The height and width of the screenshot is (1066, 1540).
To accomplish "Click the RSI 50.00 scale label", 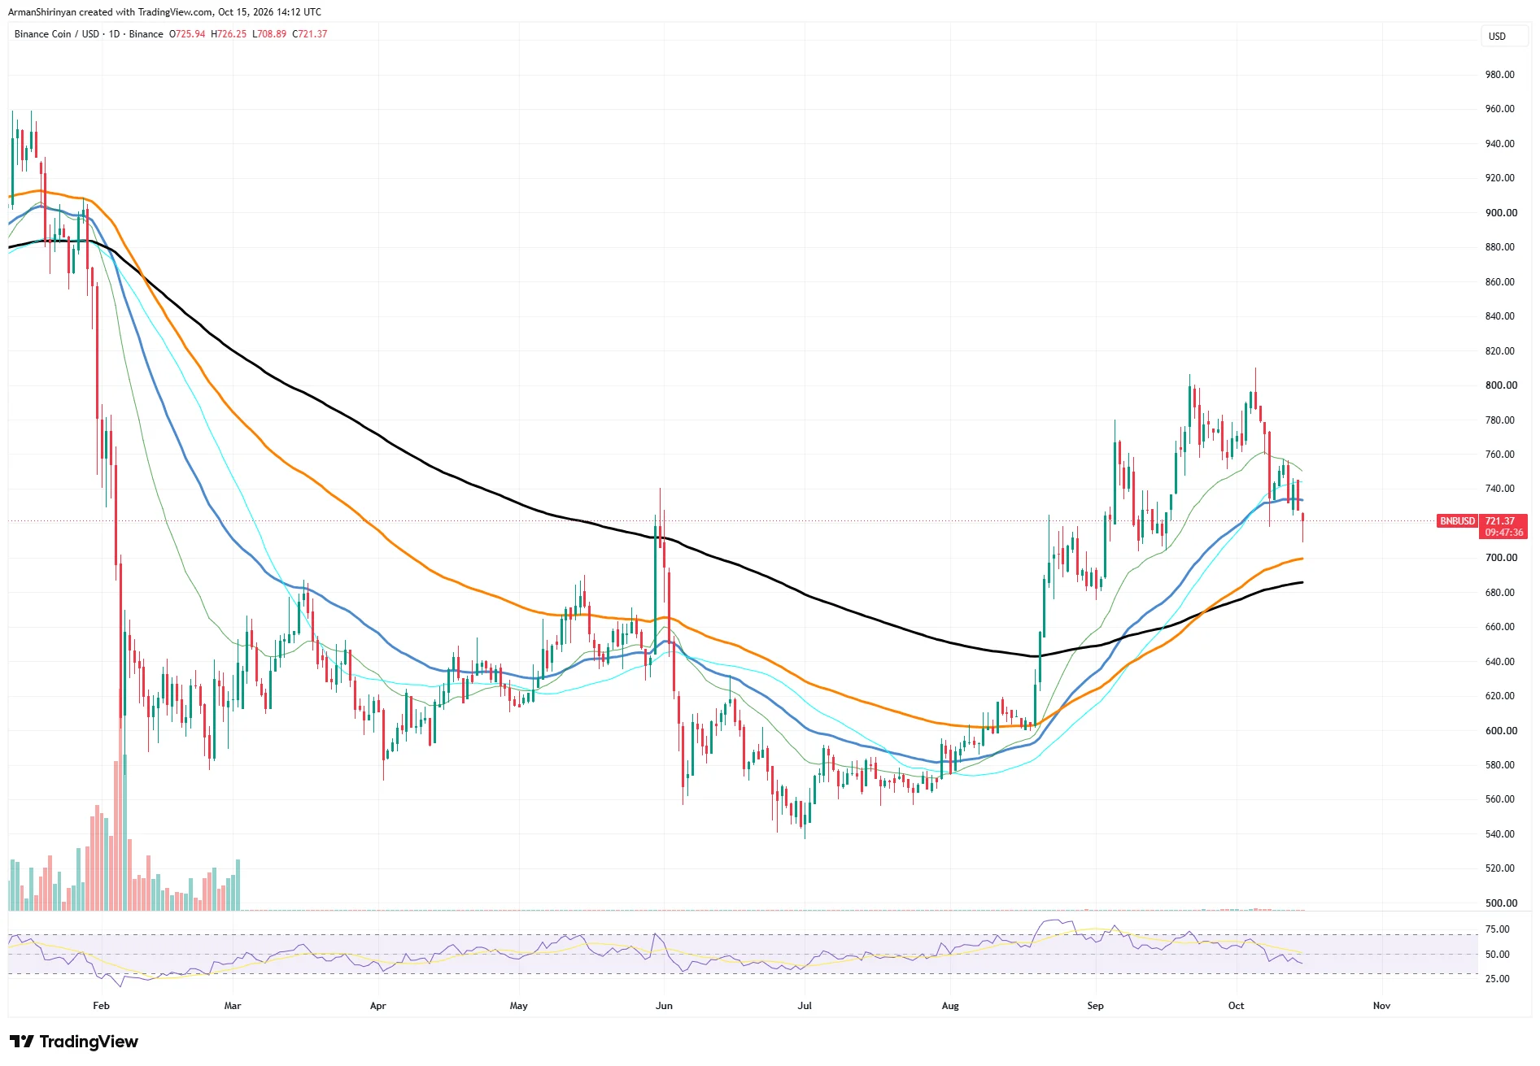I will tap(1498, 955).
